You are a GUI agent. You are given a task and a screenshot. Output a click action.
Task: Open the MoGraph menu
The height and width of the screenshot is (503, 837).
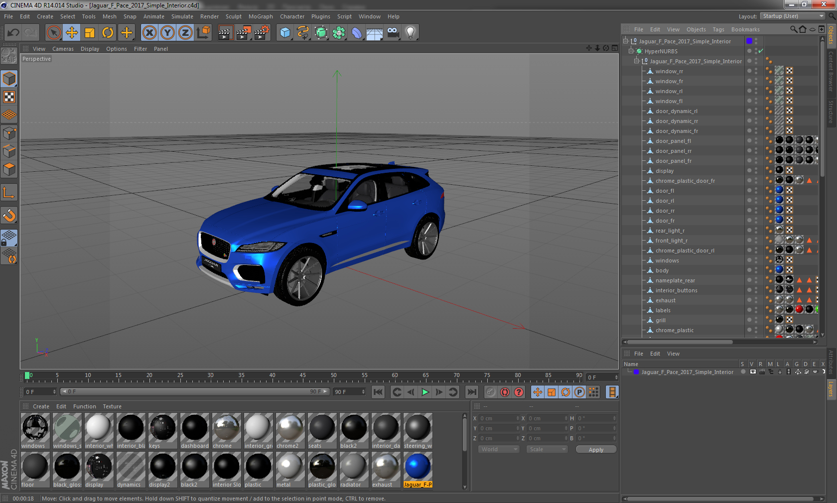(261, 16)
